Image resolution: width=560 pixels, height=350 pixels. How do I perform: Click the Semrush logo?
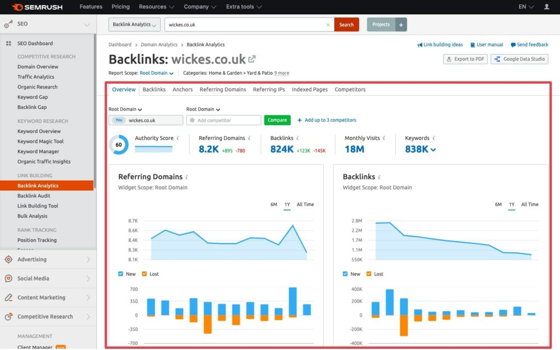point(37,7)
